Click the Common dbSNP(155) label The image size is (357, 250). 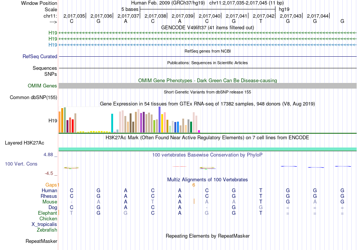pos(33,97)
